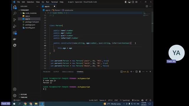The height and width of the screenshot is (106, 189).
Task: Click the Spaces: 4 indentation setting
Action: [103, 100]
